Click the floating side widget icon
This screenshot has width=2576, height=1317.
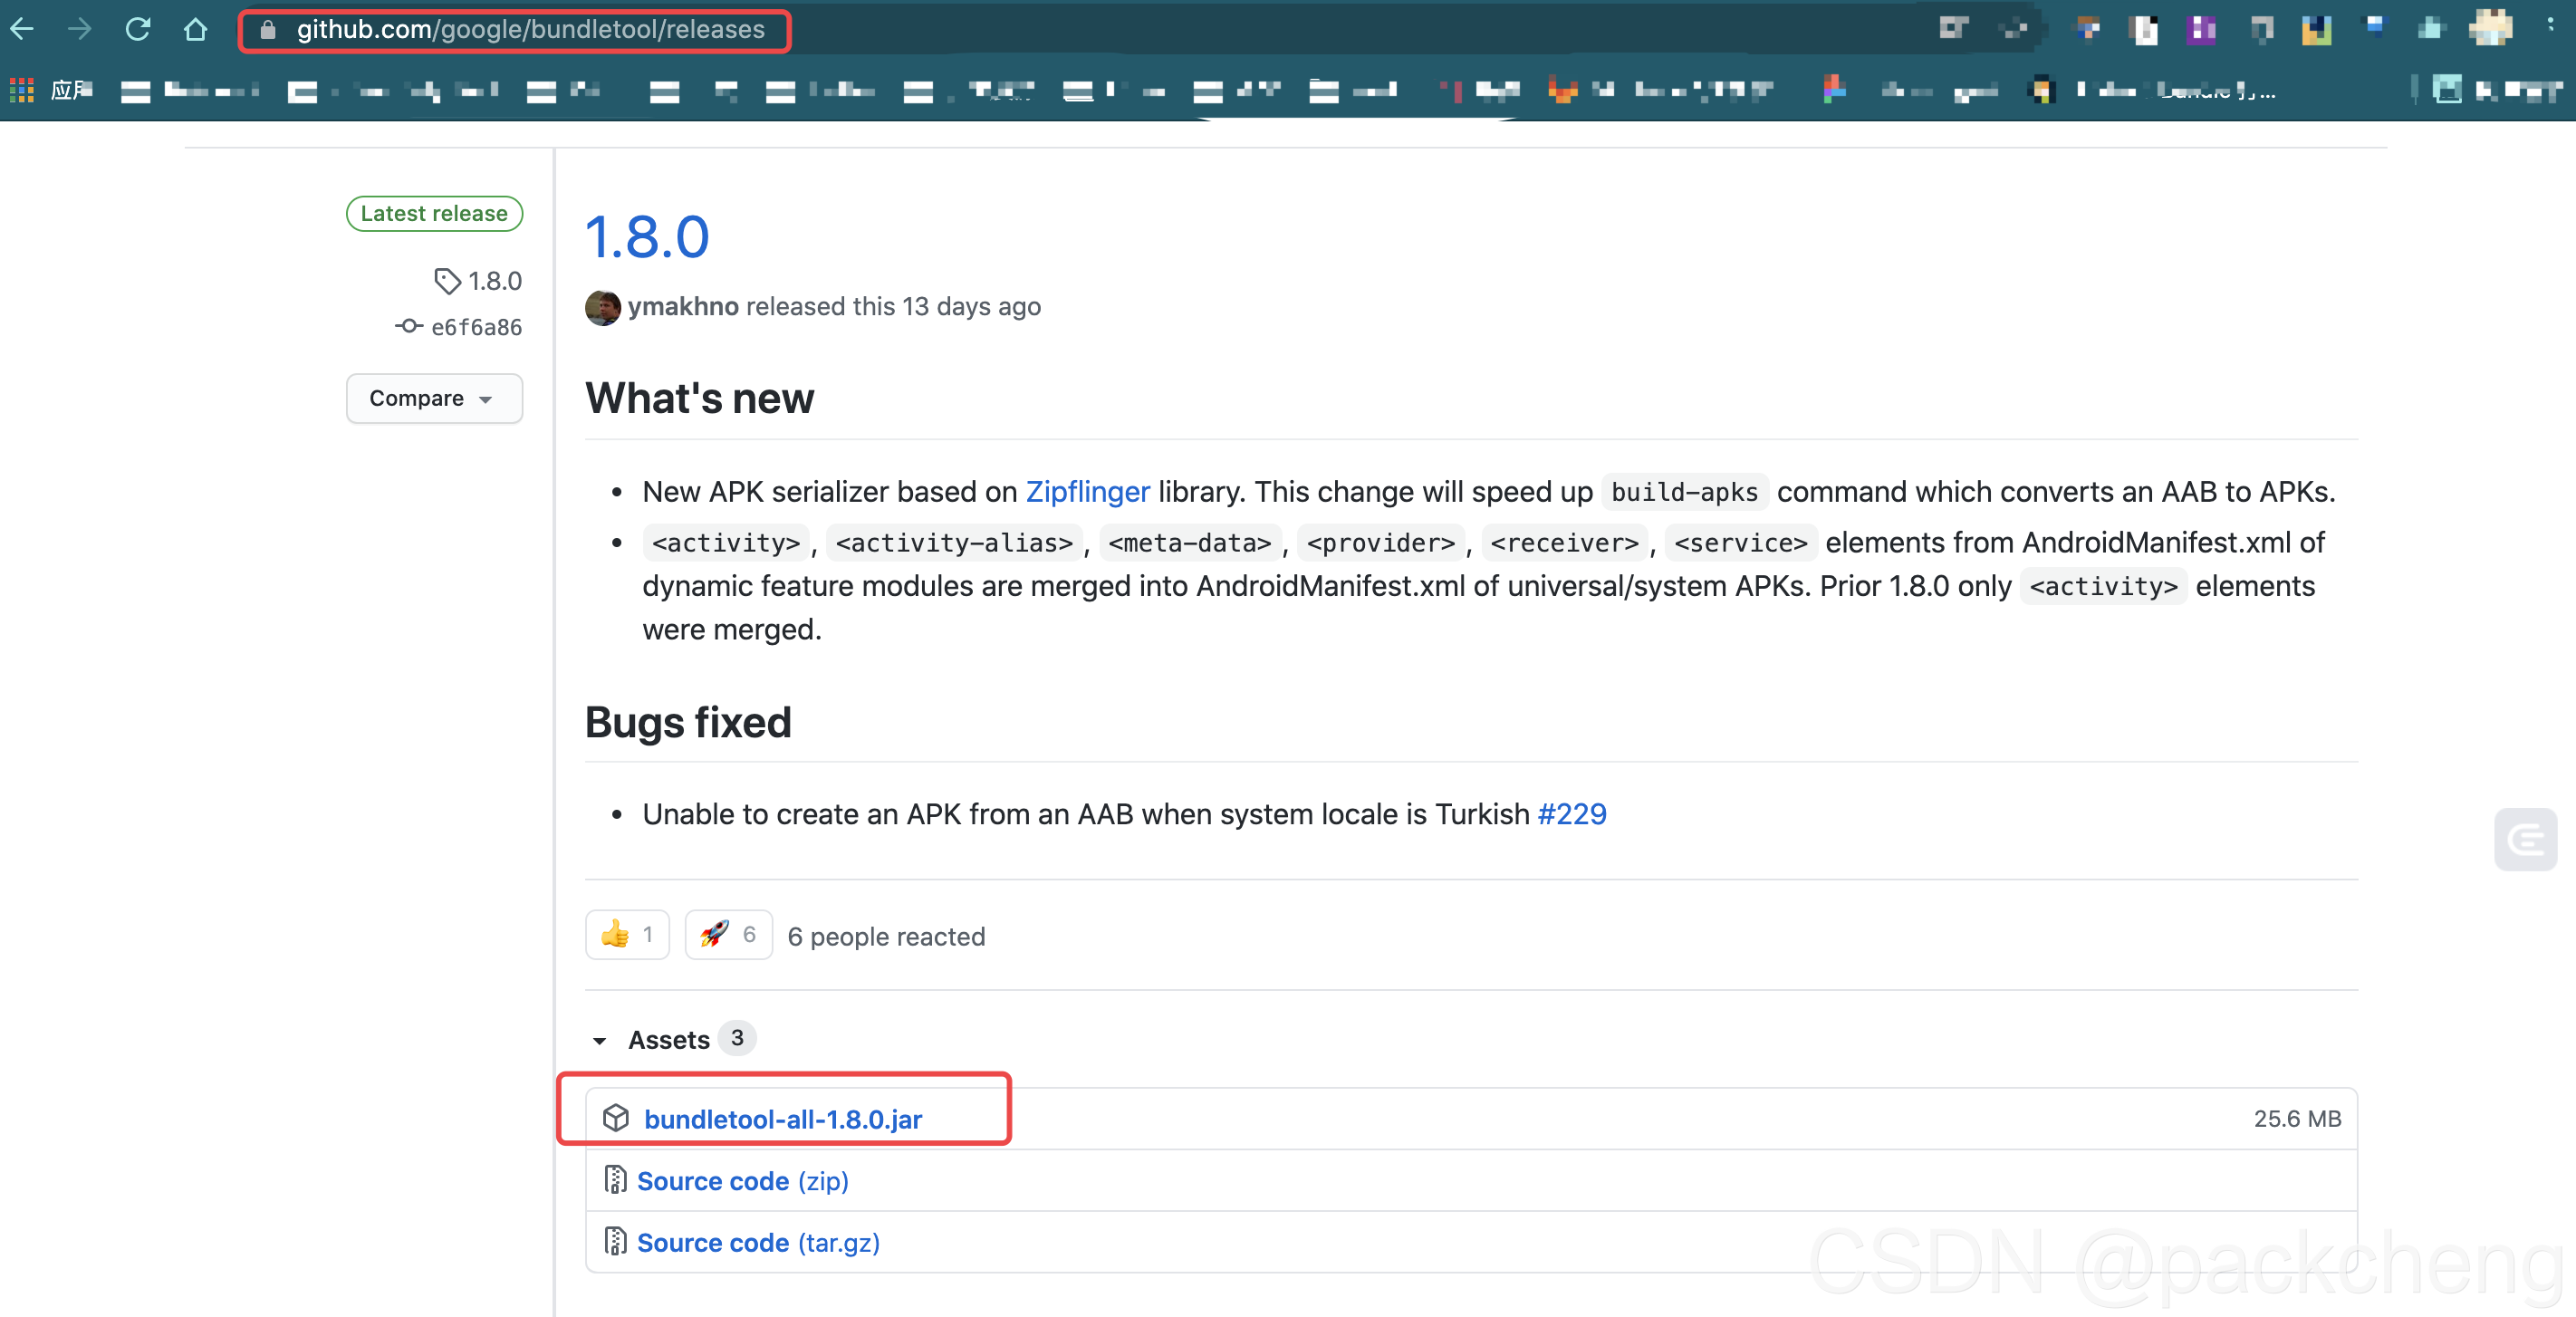coord(2525,839)
